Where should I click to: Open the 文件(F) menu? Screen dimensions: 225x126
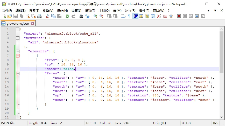point(7,10)
